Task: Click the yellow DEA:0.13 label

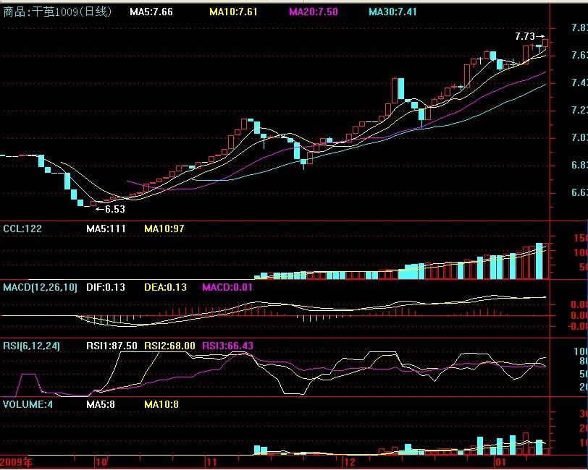Action: point(165,287)
